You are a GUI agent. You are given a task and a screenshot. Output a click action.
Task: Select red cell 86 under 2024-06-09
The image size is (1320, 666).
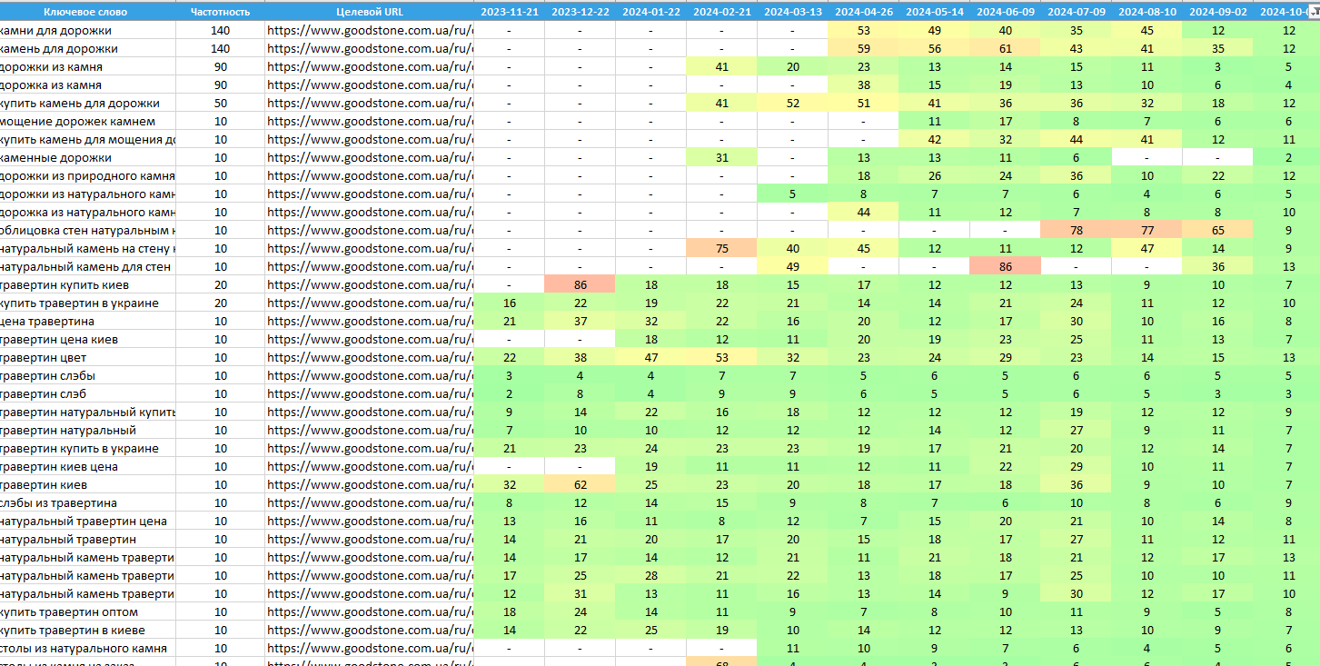(x=1005, y=267)
